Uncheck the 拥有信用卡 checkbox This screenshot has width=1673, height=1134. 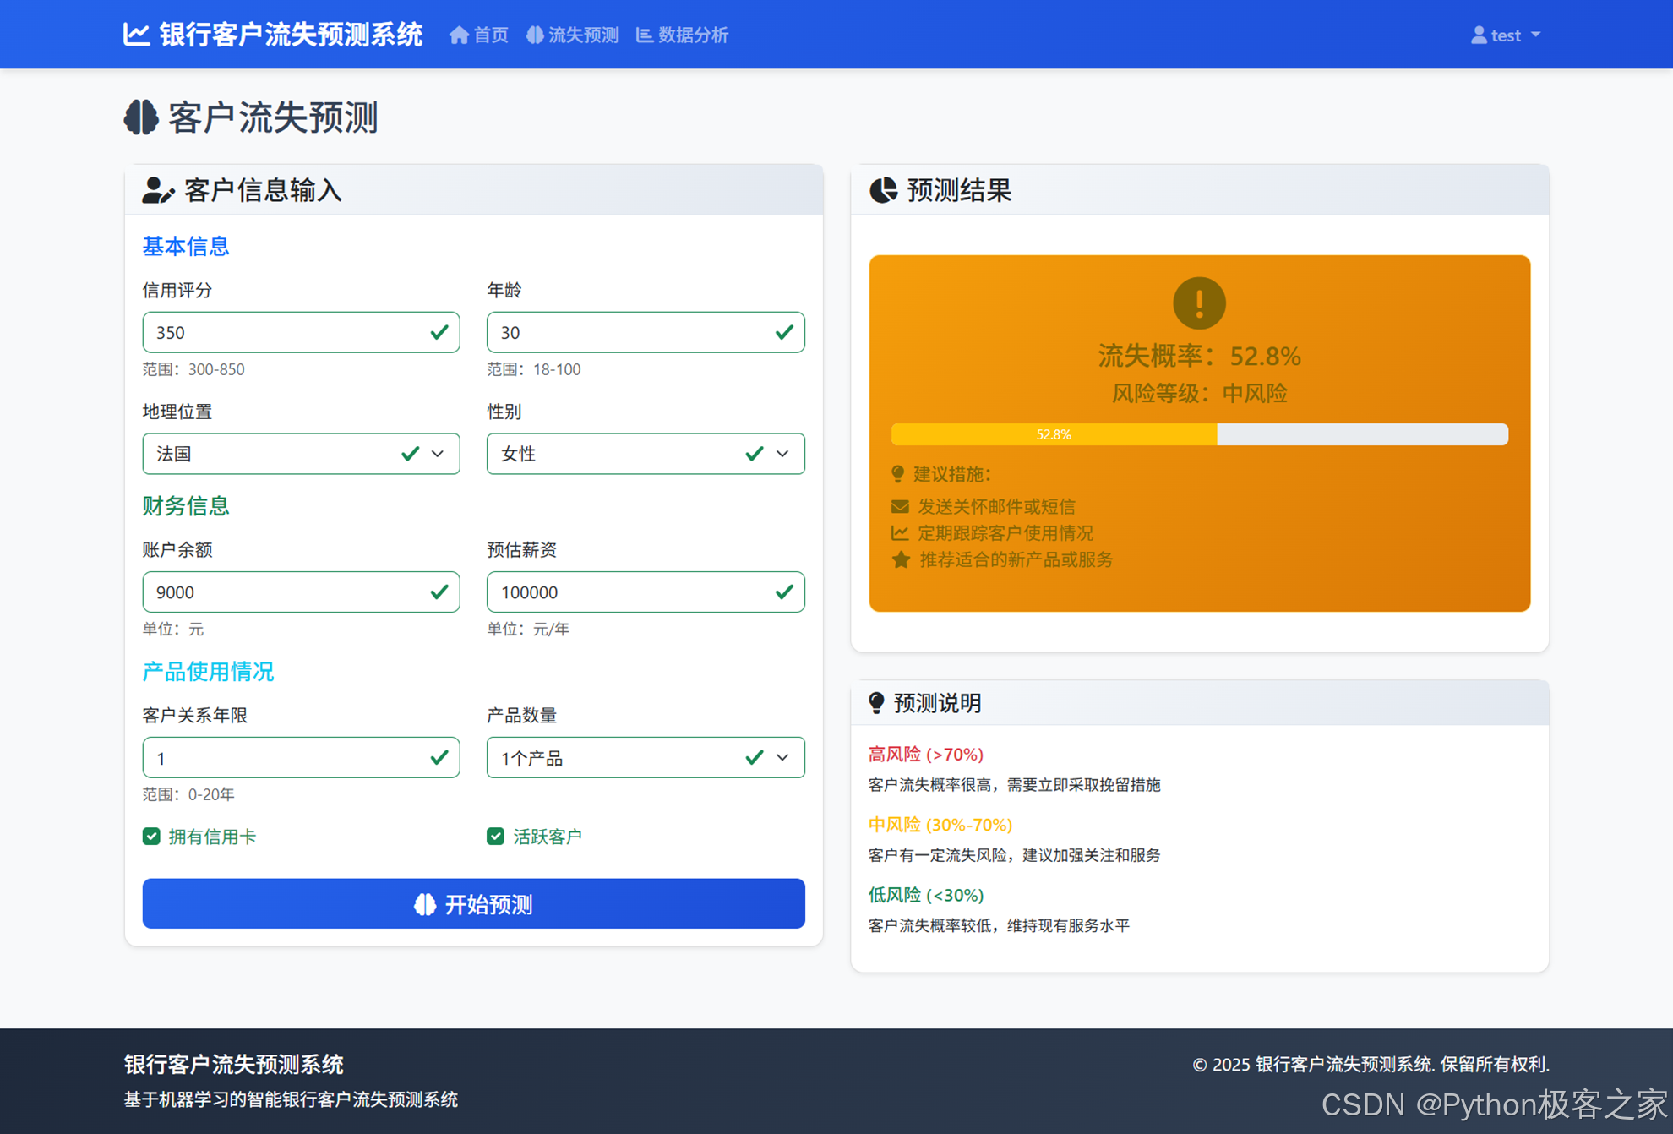coord(151,837)
